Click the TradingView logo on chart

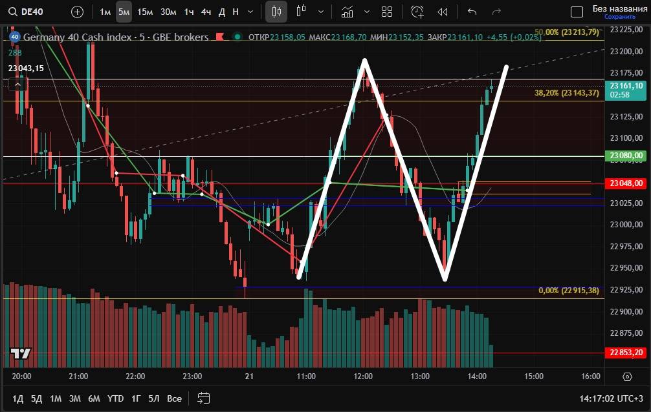pyautogui.click(x=21, y=354)
